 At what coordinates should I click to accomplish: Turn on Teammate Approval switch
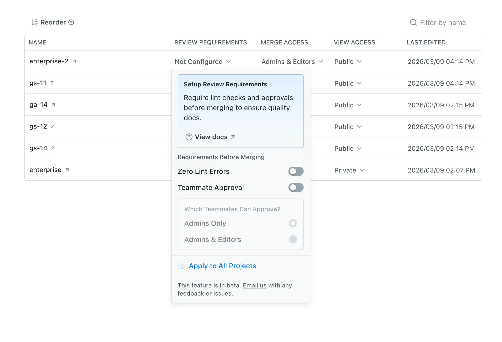coord(296,187)
